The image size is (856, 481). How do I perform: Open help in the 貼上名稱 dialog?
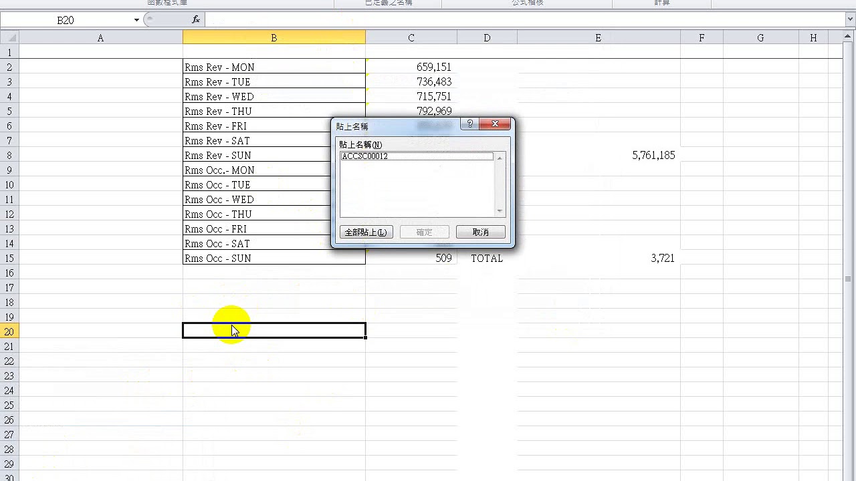click(470, 124)
